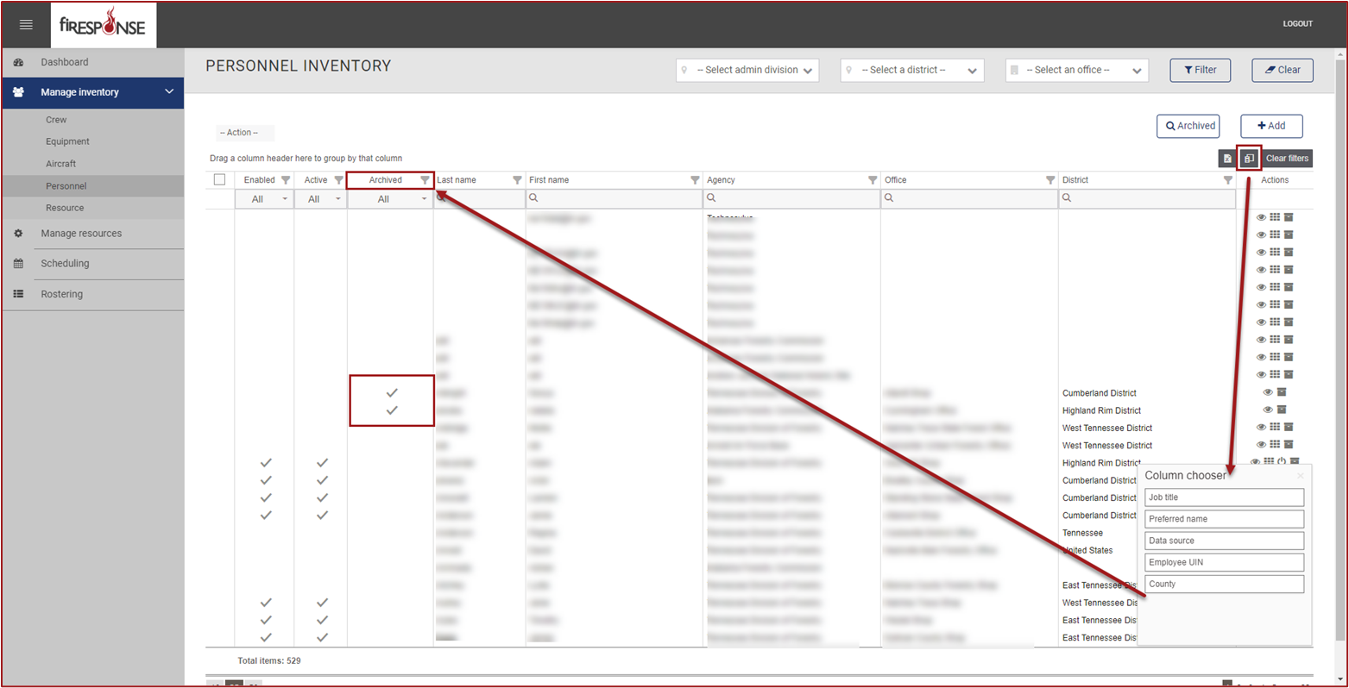Click the Firesponse logo
Viewport: 1349px width, 688px height.
pyautogui.click(x=103, y=24)
